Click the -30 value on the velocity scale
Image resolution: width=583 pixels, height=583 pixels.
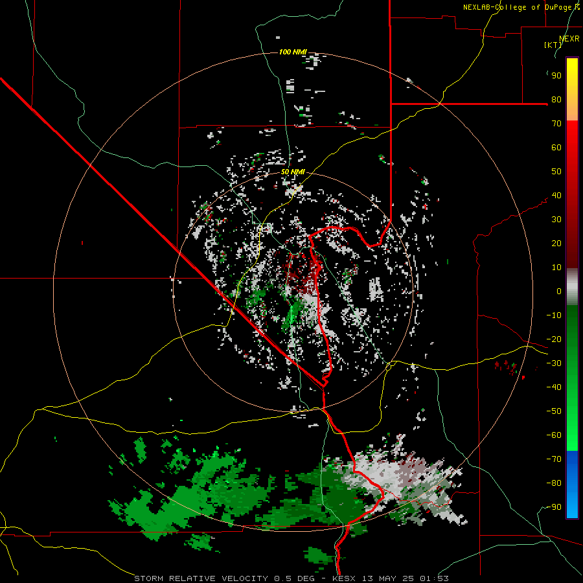click(554, 363)
